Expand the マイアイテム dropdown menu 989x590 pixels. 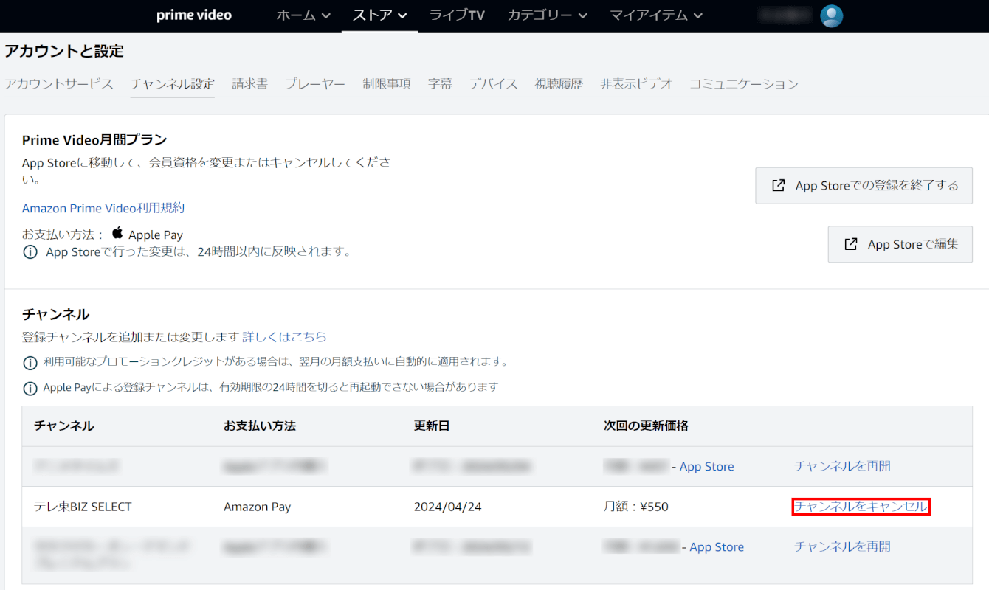pyautogui.click(x=656, y=15)
